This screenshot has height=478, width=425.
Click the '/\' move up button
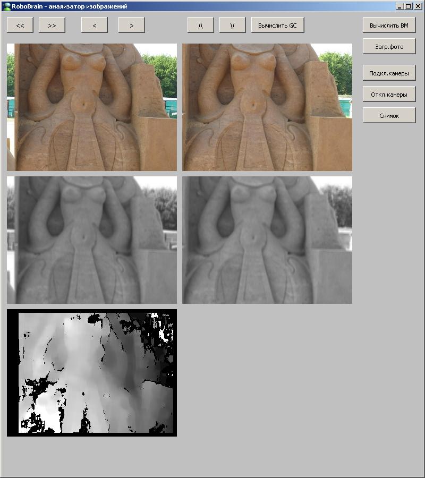(x=201, y=25)
